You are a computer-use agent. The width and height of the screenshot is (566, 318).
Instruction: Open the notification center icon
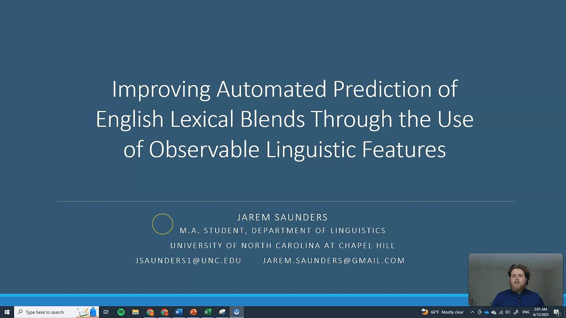557,312
